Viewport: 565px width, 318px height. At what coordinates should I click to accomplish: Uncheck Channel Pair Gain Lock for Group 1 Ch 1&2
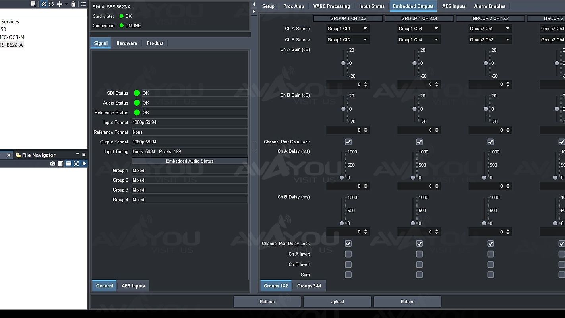coord(348,142)
